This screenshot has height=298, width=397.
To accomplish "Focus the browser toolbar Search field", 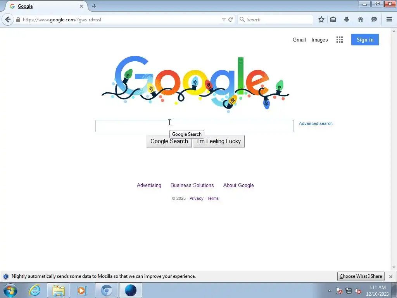I will pyautogui.click(x=276, y=19).
